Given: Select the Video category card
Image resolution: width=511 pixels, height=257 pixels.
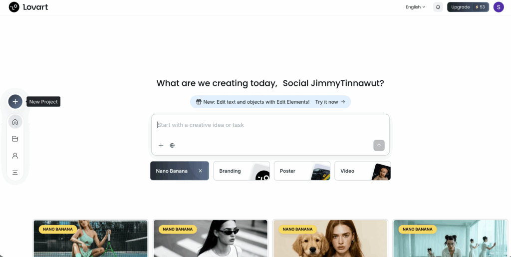Looking at the screenshot, I should click(x=363, y=171).
